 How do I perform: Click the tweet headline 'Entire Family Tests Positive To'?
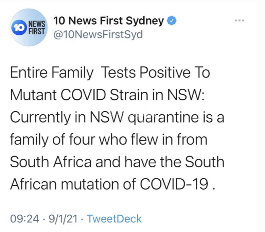110,73
